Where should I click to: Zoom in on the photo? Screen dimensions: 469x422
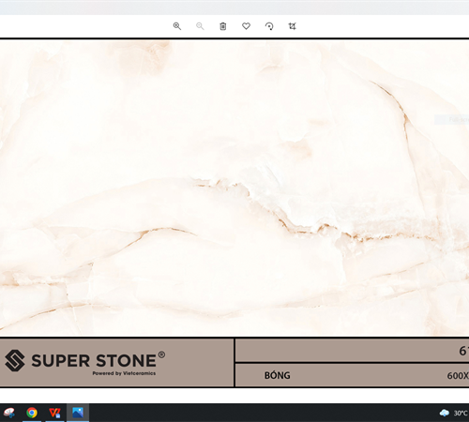coord(177,26)
